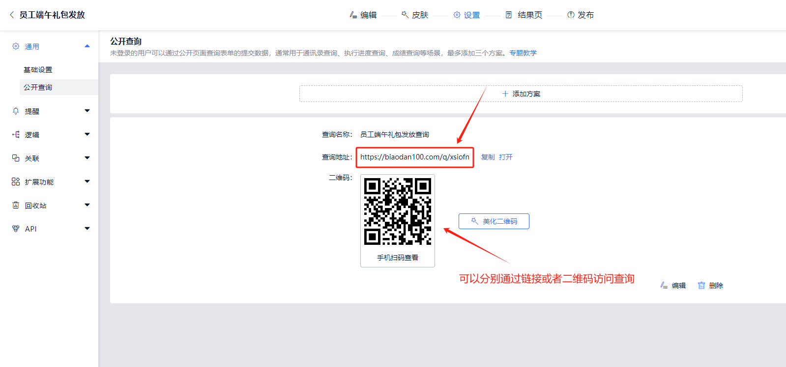This screenshot has width=786, height=367.
Task: Open the 结果页 step tab
Action: 524,15
